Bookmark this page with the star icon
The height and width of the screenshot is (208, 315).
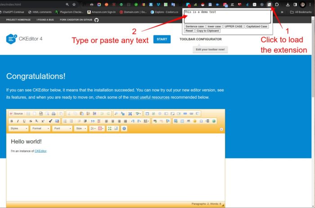(74, 5)
